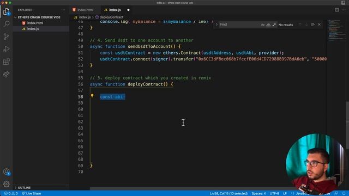
Task: Click the 'usdtAddress' argument on line 51
Action: 217,53
